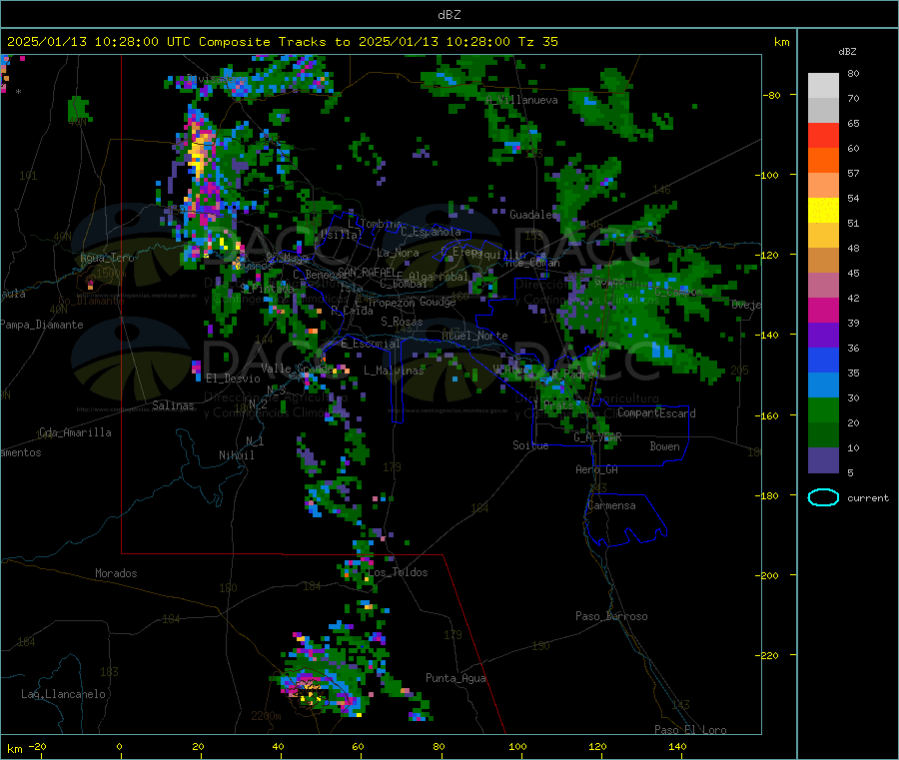Click the 'La_Nora' map label
This screenshot has height=760, width=899.
coord(398,253)
